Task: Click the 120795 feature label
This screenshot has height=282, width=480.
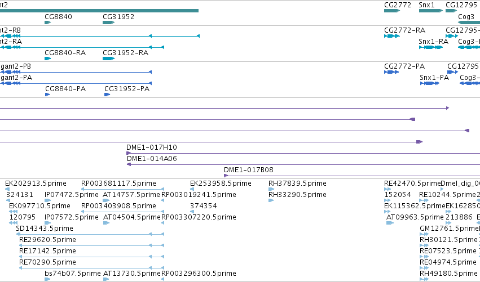Action: pos(23,217)
